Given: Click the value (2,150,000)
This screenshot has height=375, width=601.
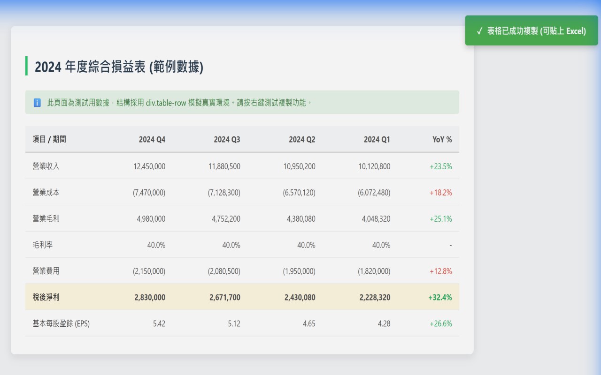Looking at the screenshot, I should click(149, 271).
